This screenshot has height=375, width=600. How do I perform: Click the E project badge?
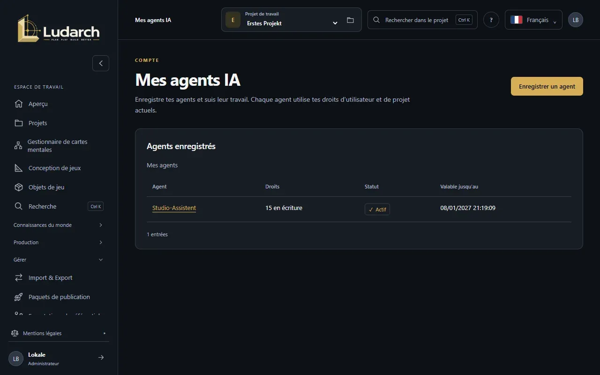point(233,20)
